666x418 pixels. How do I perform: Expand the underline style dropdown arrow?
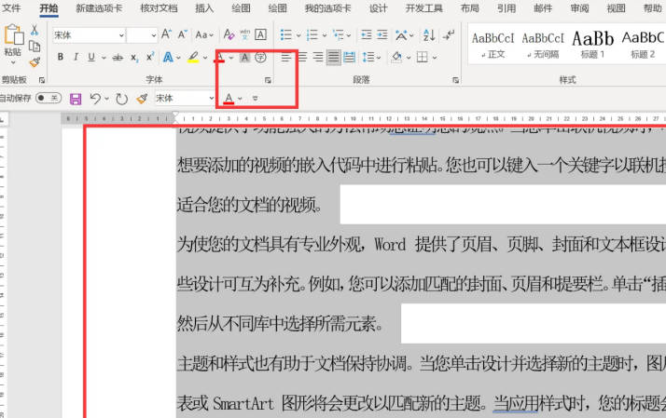pyautogui.click(x=104, y=58)
